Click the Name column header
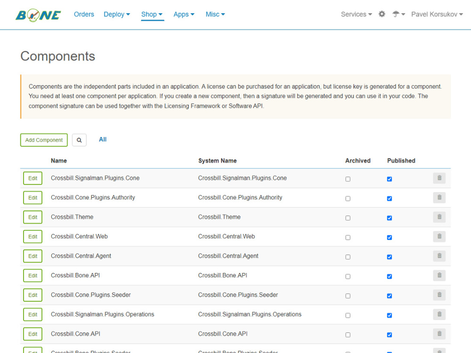 pos(59,161)
